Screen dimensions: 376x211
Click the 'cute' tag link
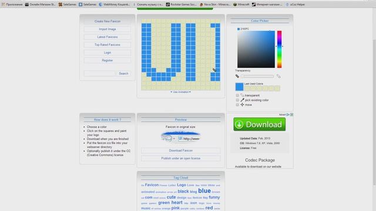click(x=171, y=197)
